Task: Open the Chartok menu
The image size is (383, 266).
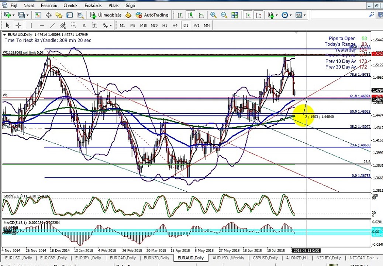Action: (70, 5)
